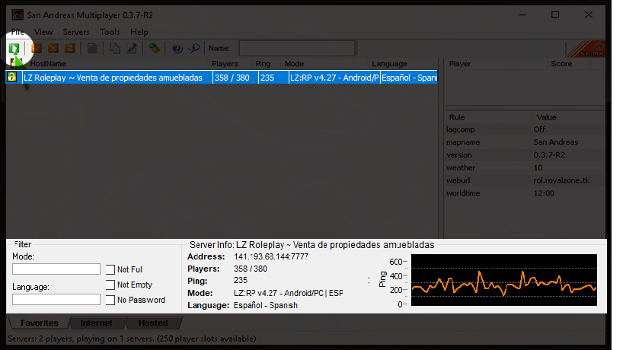Viewport: 626px width, 350px height.
Task: Click the padlock icon on LZ Roleplay row
Action: click(x=11, y=77)
